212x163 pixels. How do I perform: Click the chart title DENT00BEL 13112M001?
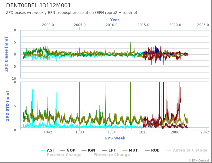tap(38, 5)
